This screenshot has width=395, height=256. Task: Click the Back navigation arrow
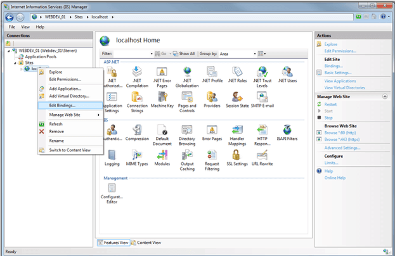10,17
